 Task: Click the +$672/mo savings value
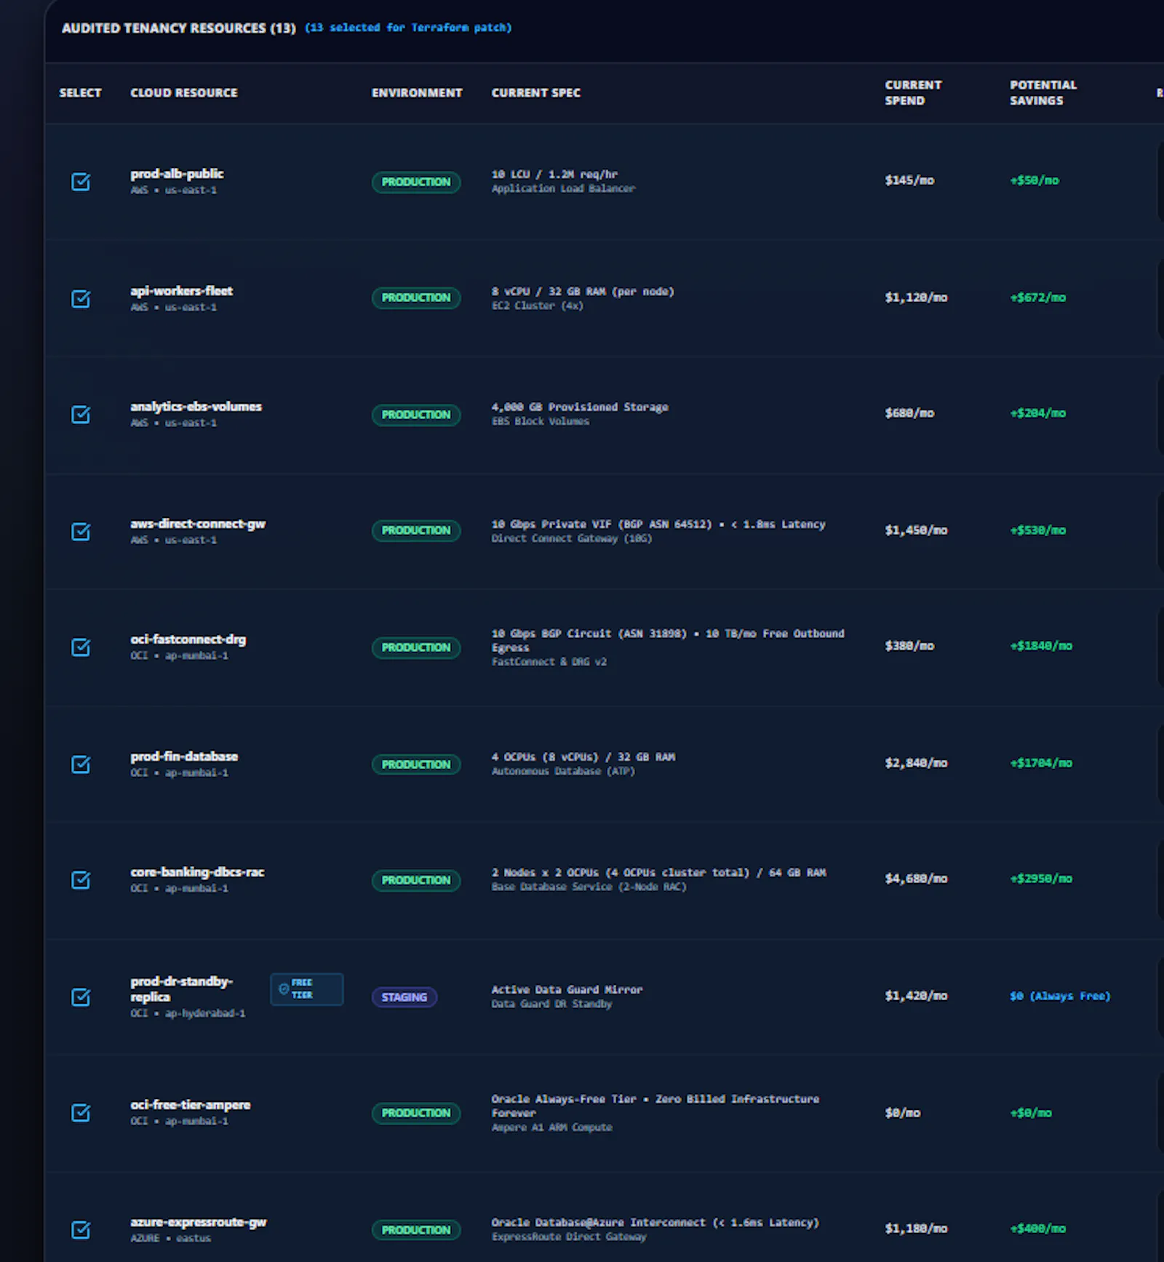[1037, 297]
